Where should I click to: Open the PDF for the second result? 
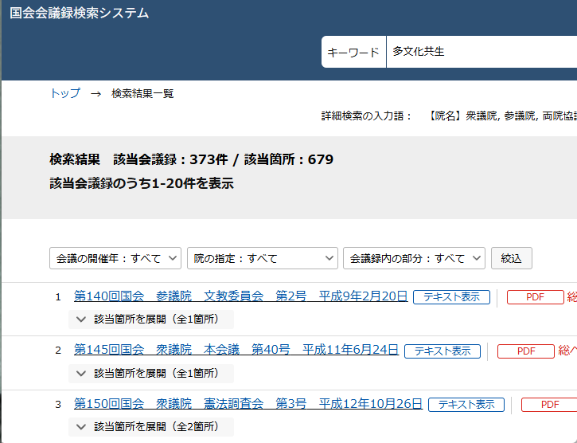coord(525,351)
